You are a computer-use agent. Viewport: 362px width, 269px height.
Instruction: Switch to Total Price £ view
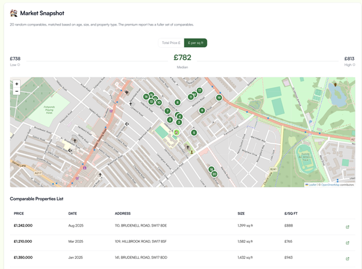pyautogui.click(x=171, y=43)
